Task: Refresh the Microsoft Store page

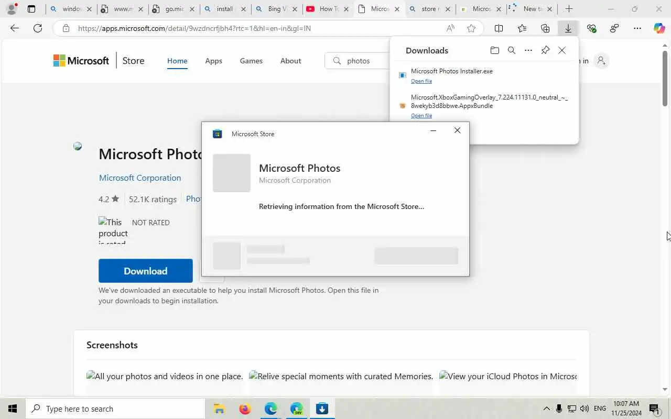Action: (x=38, y=28)
